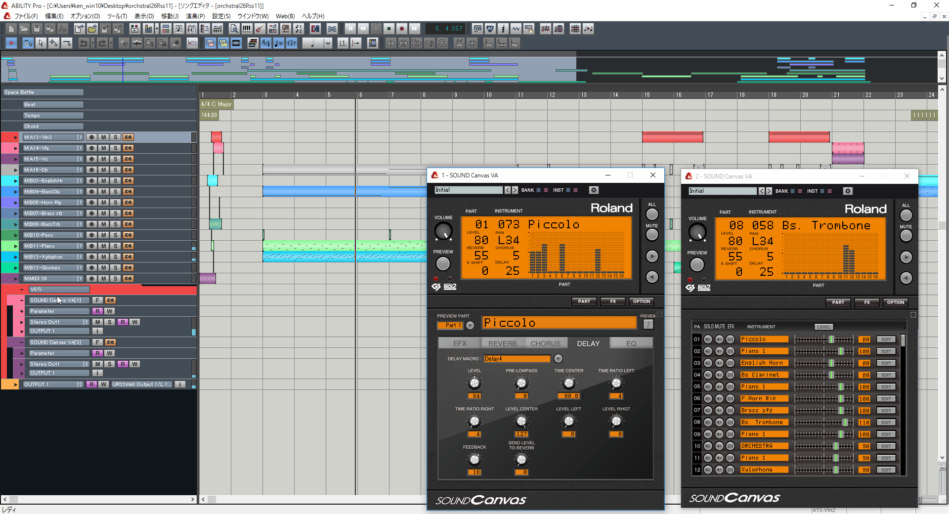Open settings gear in SOUND Canvas VA 1
This screenshot has height=514, width=949.
point(594,190)
